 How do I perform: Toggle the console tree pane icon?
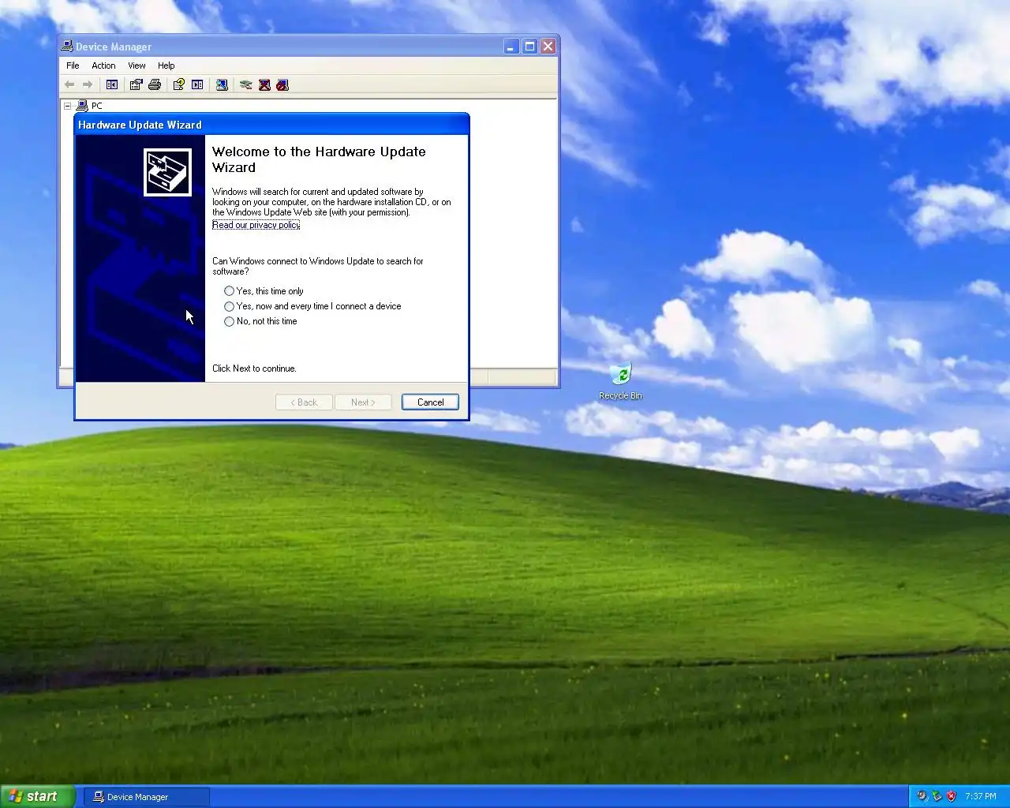point(112,84)
